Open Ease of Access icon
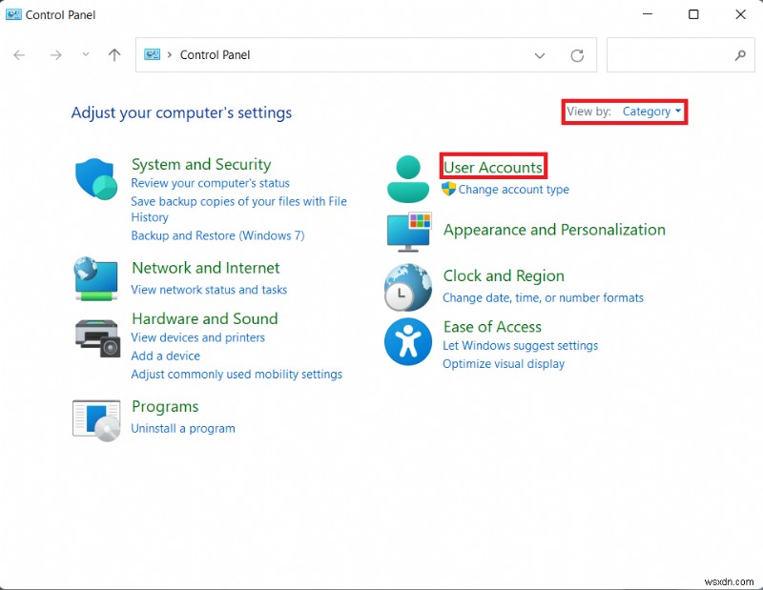763x590 pixels. click(x=408, y=341)
